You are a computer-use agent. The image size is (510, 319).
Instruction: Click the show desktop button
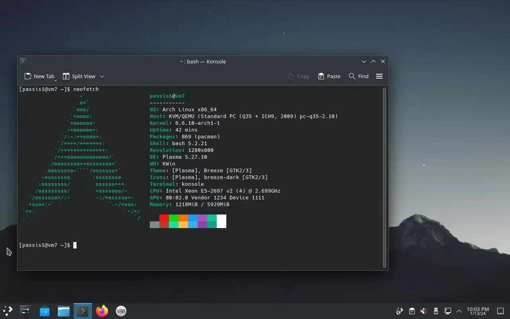click(x=500, y=311)
